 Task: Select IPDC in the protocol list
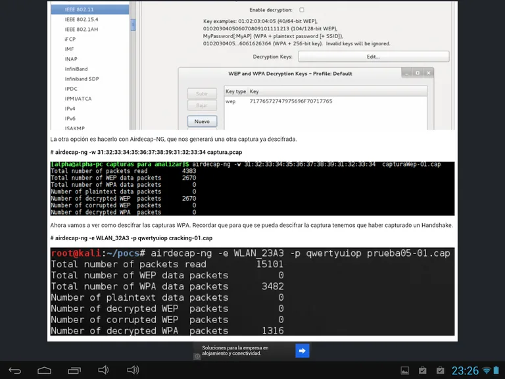click(71, 89)
